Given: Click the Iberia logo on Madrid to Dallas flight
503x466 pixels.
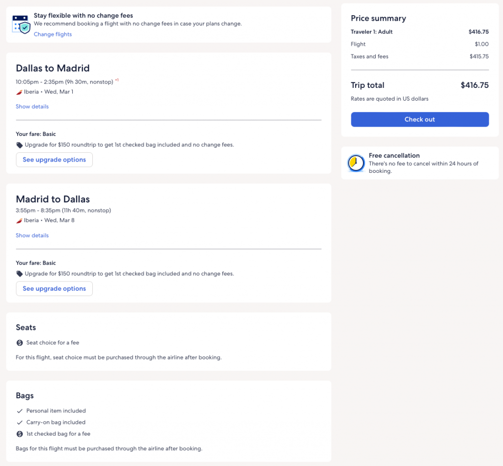Looking at the screenshot, I should [x=19, y=220].
